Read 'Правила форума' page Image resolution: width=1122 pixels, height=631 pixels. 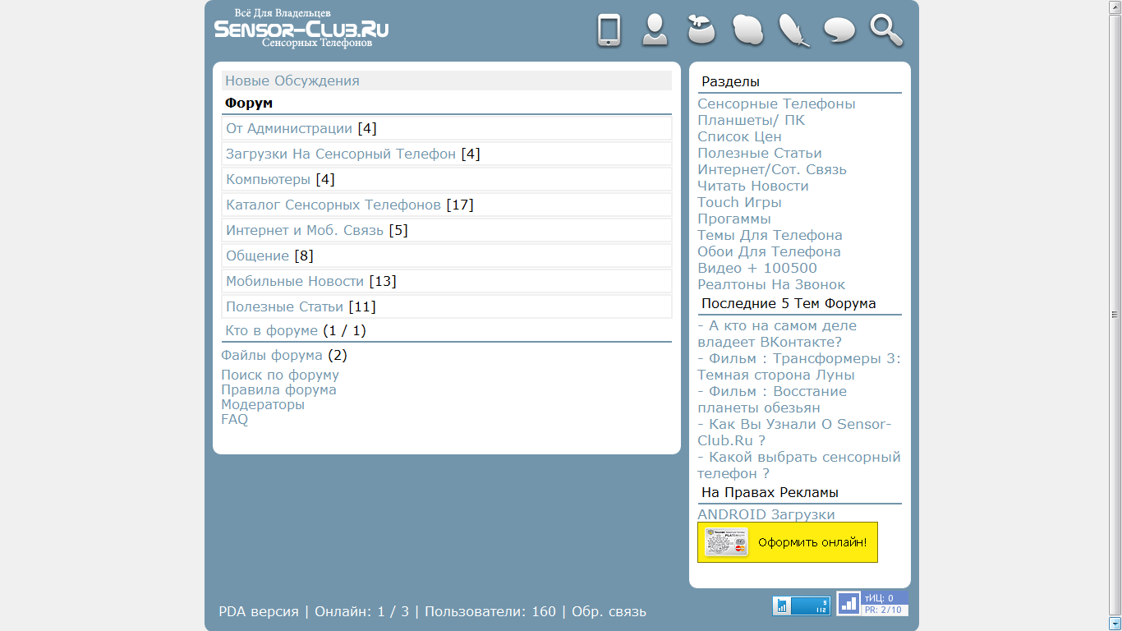pyautogui.click(x=278, y=389)
